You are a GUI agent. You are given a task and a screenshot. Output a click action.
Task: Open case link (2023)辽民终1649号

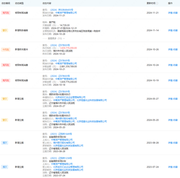tap(61, 134)
